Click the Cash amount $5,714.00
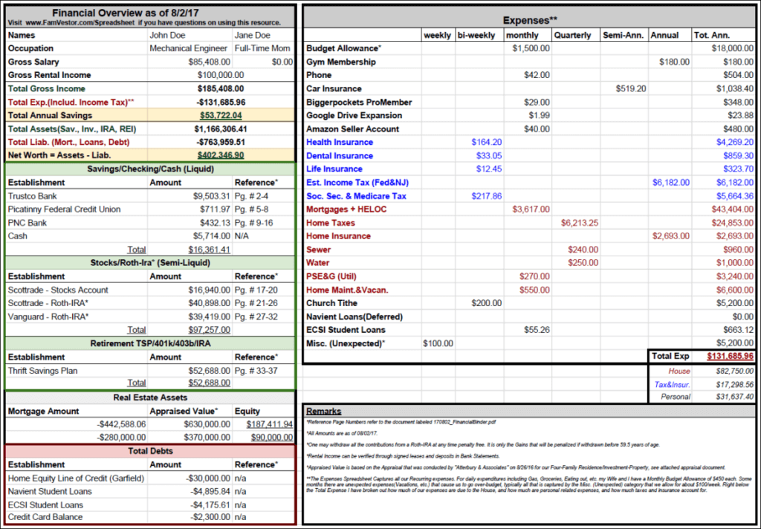The height and width of the screenshot is (529, 761). pyautogui.click(x=212, y=236)
